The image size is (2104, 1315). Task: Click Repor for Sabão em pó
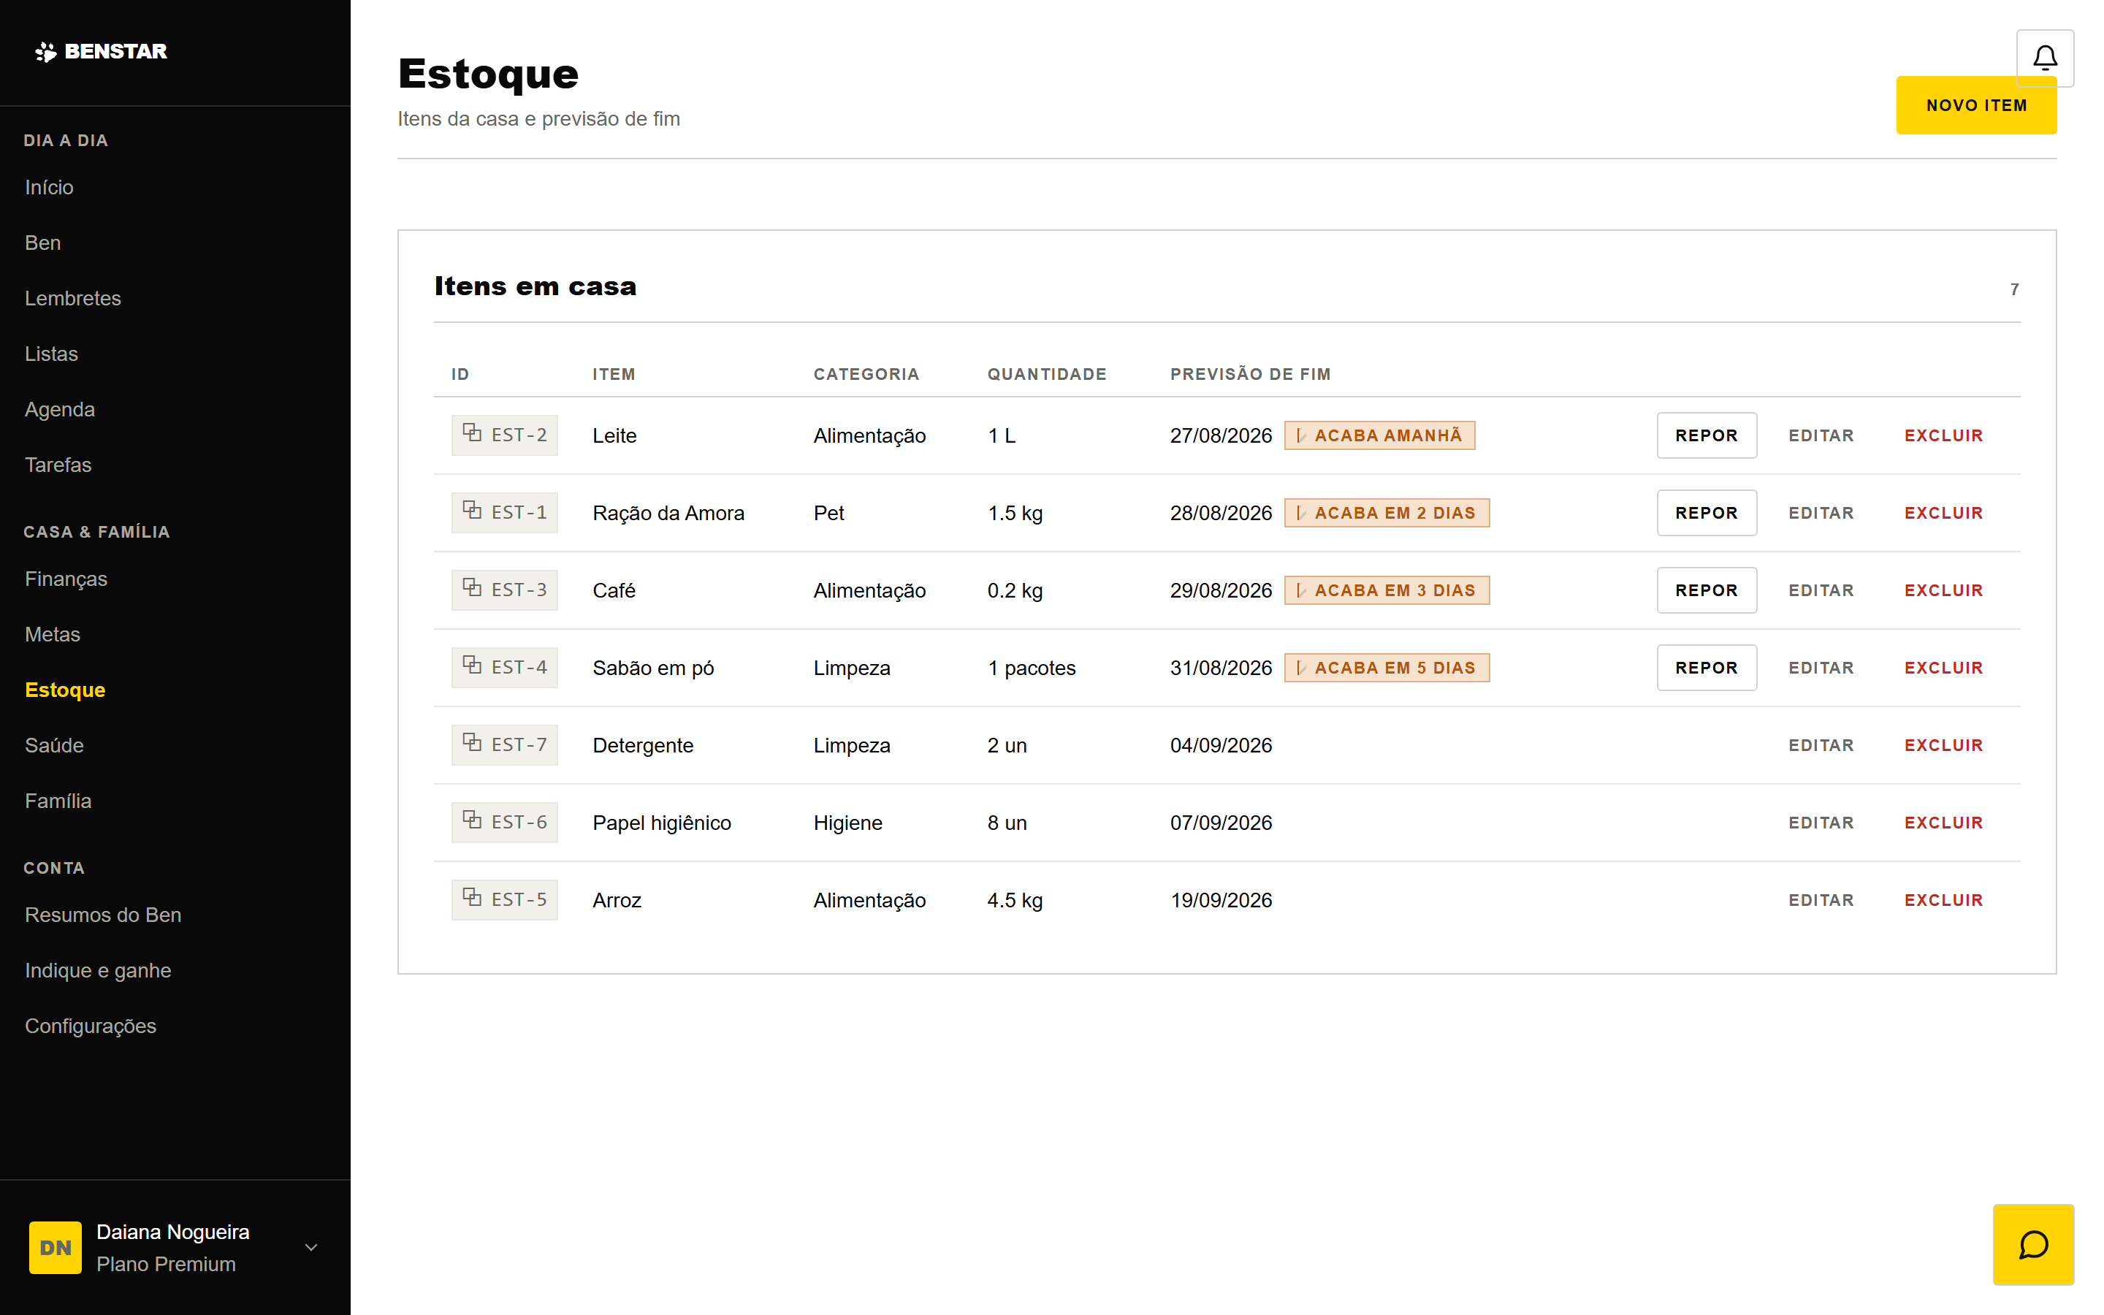[1706, 667]
